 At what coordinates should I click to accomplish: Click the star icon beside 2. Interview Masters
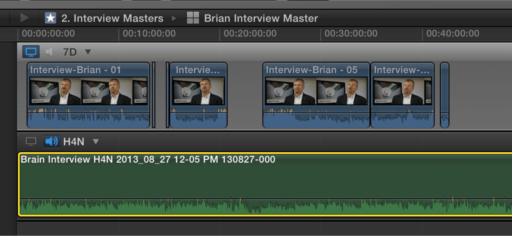[50, 18]
